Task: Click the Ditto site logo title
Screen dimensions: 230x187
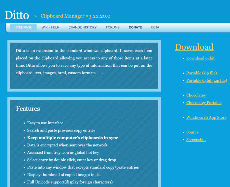Action: click(17, 15)
